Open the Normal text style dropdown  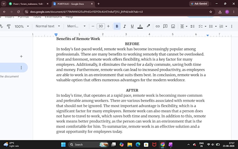(x=48, y=26)
